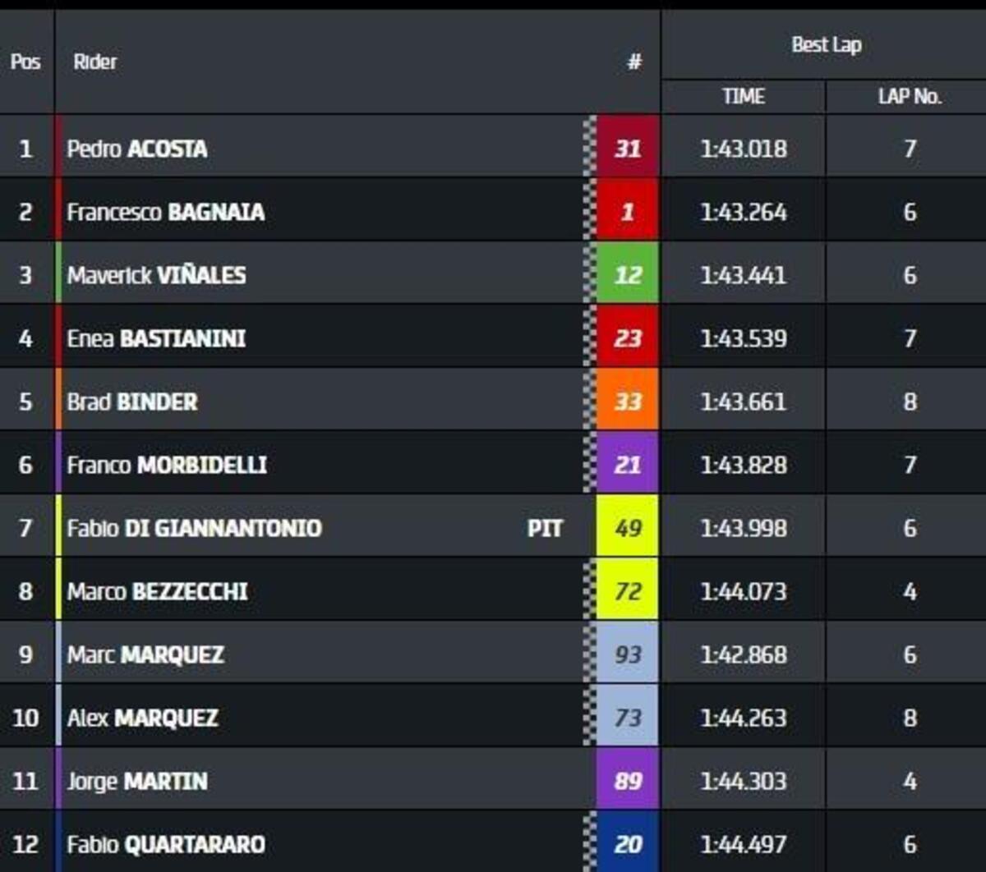Select Jorge Martin's rider name
986x872 pixels.
[137, 781]
